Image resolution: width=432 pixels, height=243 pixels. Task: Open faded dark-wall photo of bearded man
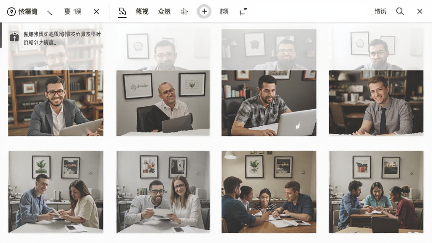coord(269,50)
